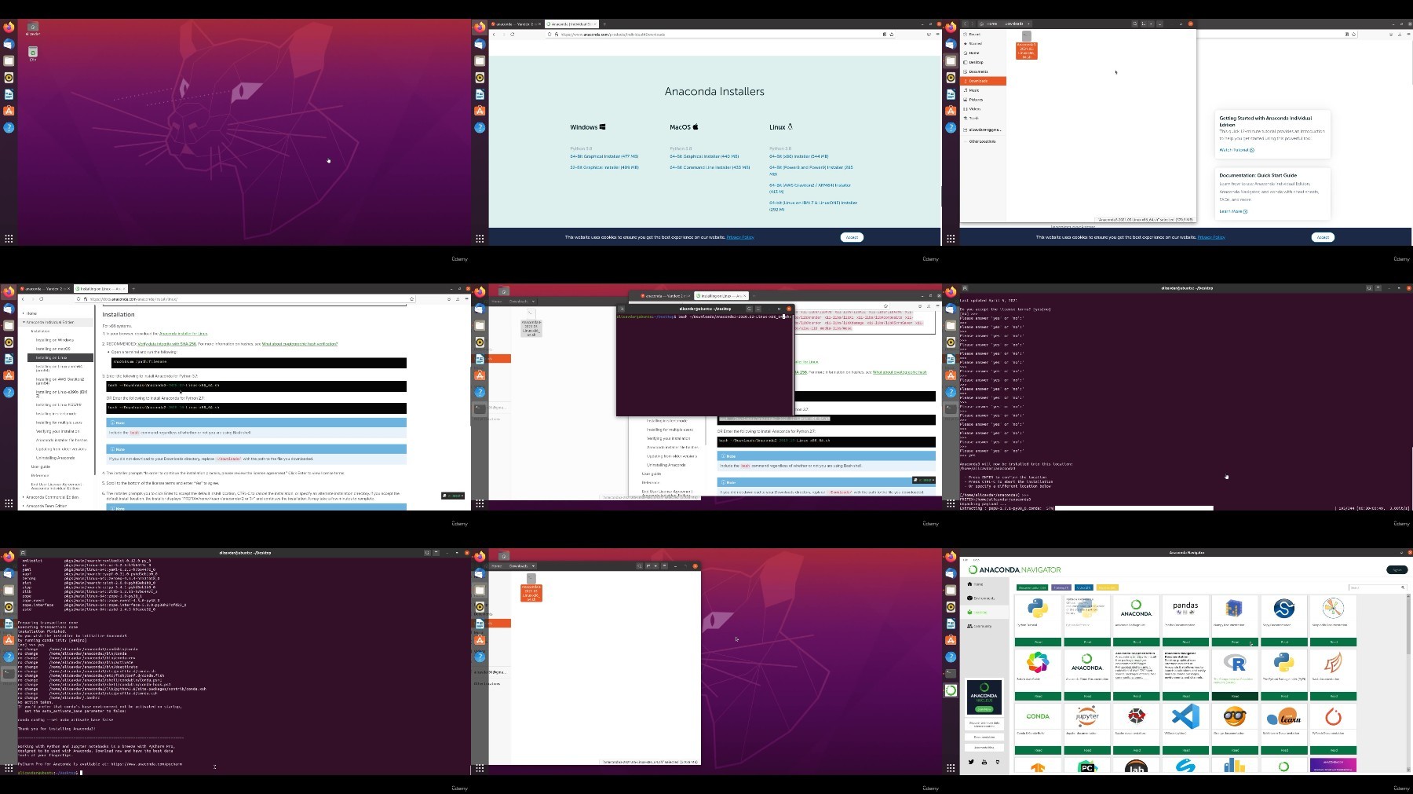The image size is (1413, 794).
Task: Click Twitter icon in Anaconda Navigator
Action: coord(971,762)
